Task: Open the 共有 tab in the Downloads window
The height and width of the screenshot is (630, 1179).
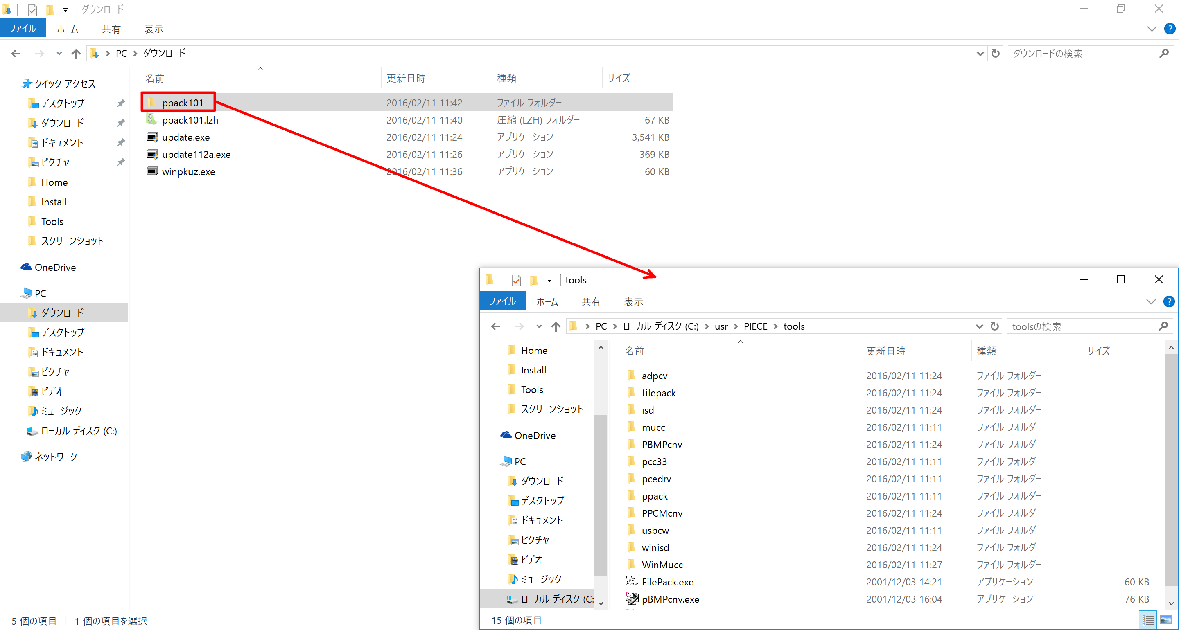Action: [111, 29]
